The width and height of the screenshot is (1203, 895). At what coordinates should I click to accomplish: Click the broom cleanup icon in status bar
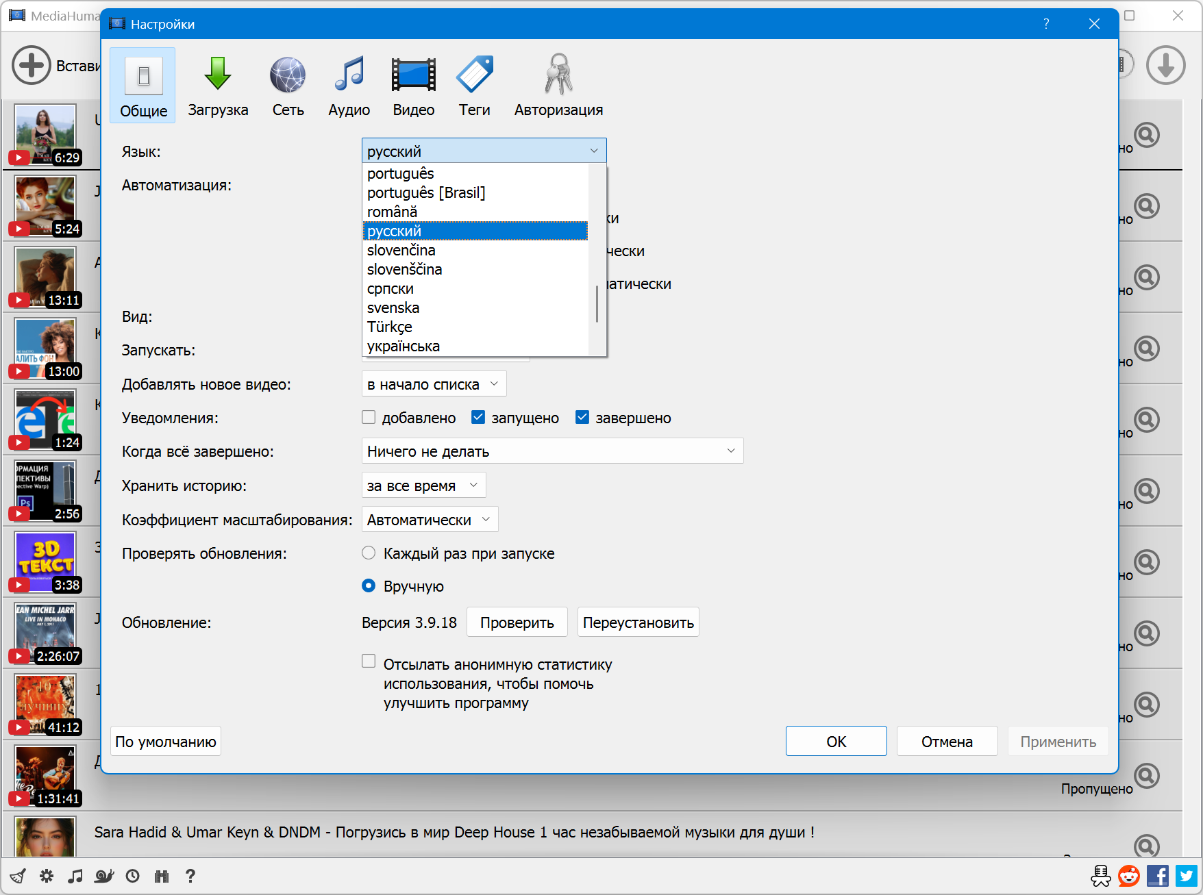click(x=18, y=876)
